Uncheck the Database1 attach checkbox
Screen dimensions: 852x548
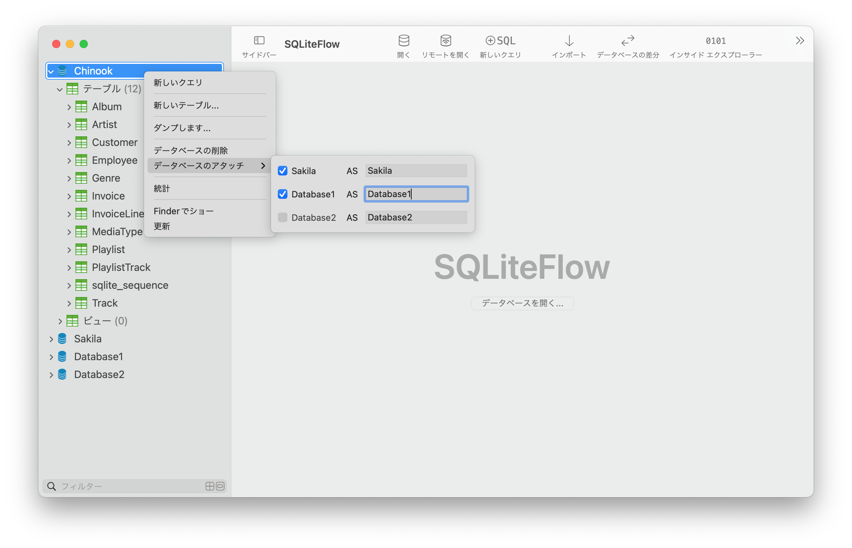pos(283,194)
